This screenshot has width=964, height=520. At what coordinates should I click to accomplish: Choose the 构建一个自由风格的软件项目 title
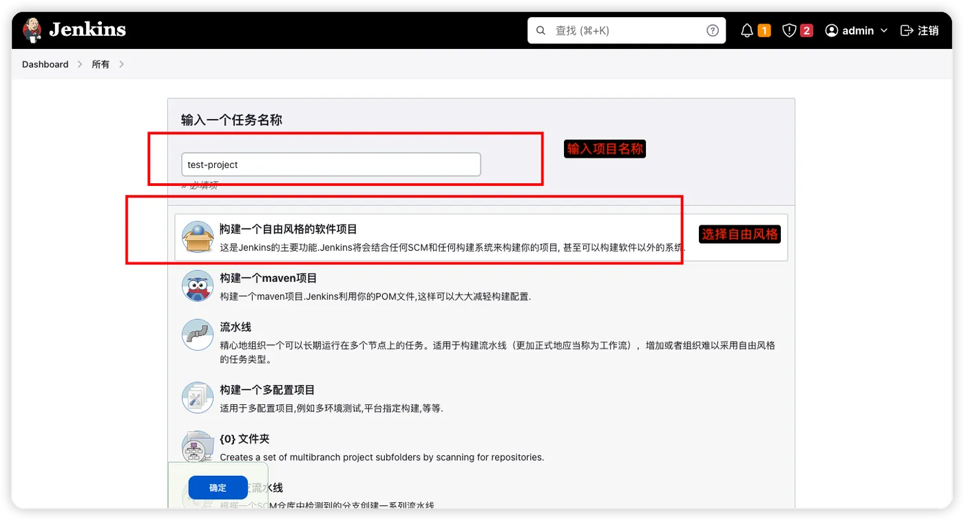click(289, 229)
